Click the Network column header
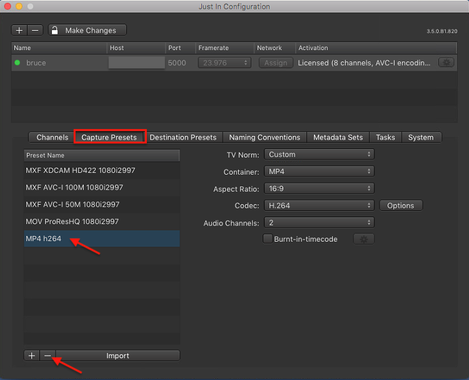Screen dimensions: 469x380 275,48
